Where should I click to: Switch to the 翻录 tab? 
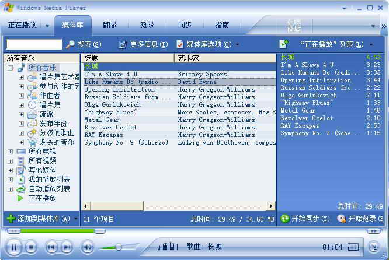pos(110,25)
